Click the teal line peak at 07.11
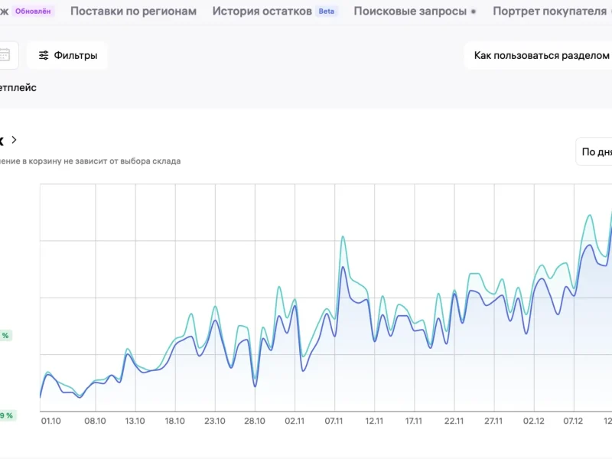Screen dimensions: 612x459 pos(343,236)
